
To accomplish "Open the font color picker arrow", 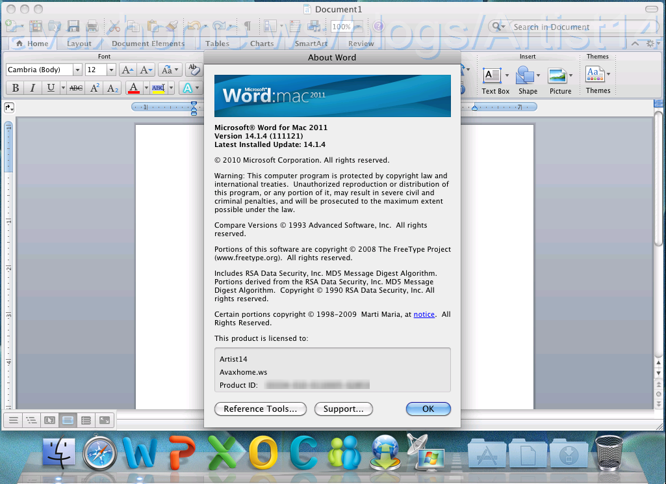I will 146,88.
